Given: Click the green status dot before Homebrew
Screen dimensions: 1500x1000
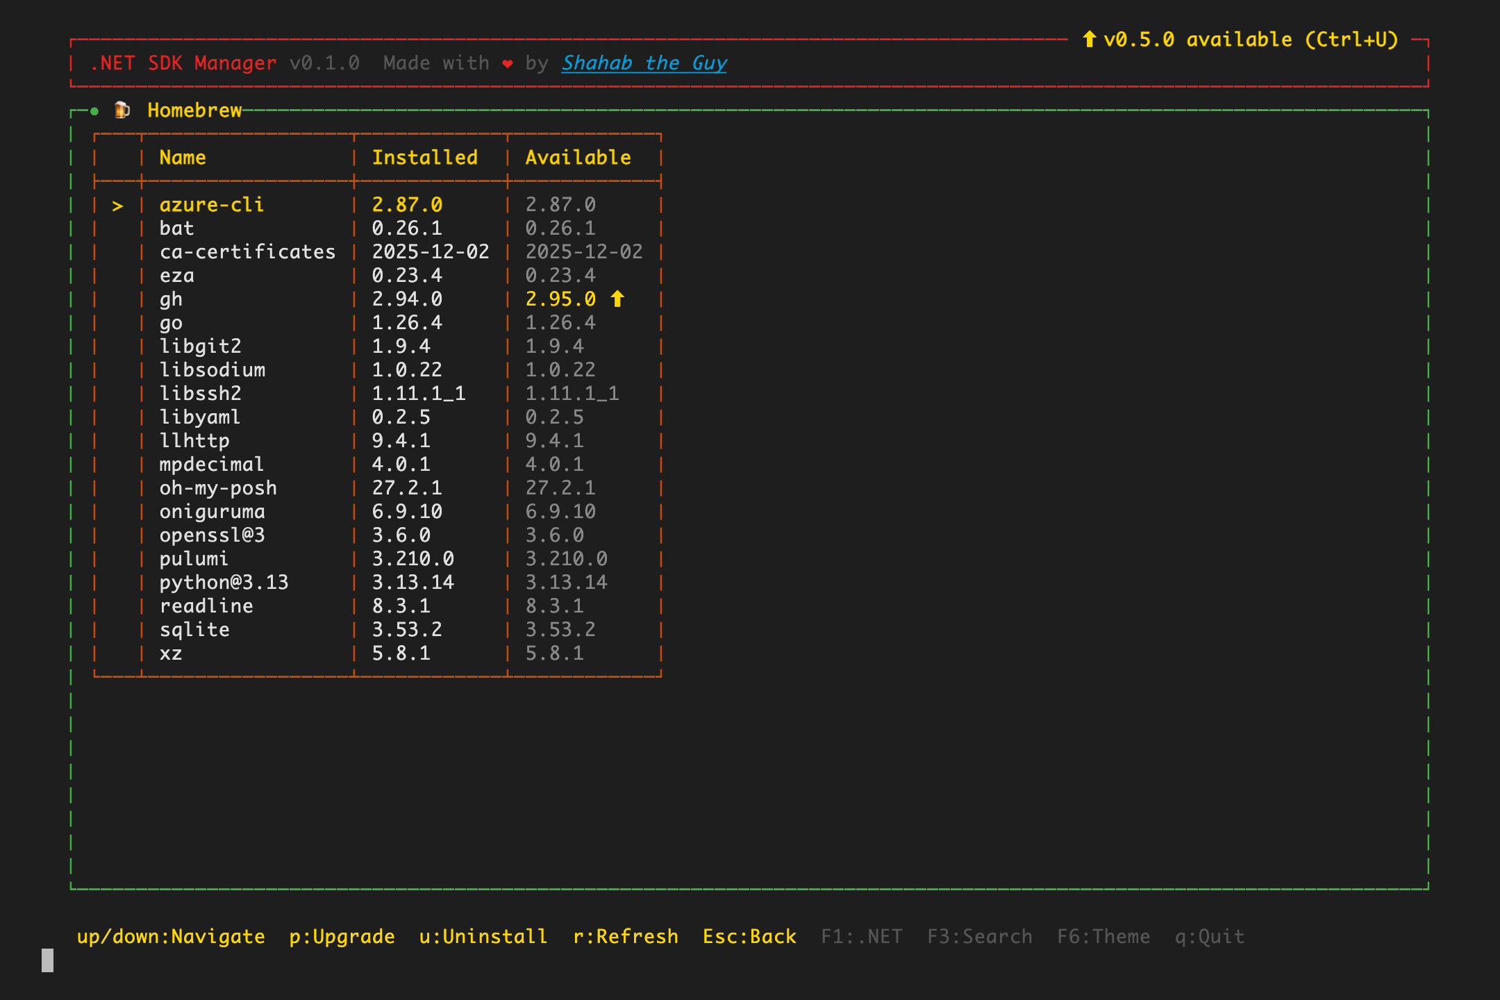Looking at the screenshot, I should pos(94,111).
